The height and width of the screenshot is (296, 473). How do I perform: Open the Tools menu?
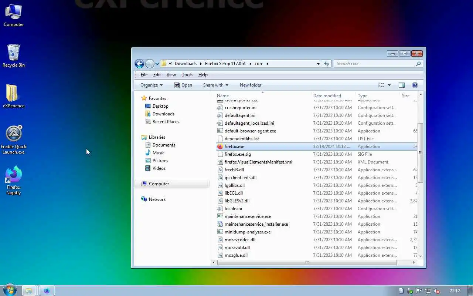tap(187, 75)
